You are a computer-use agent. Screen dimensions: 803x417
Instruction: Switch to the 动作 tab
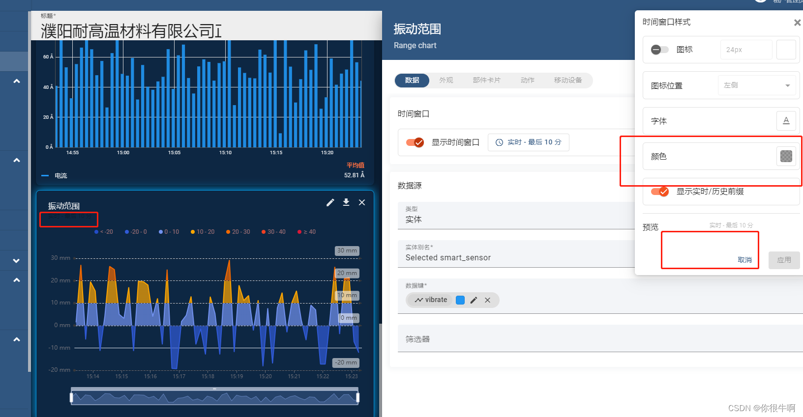528,80
